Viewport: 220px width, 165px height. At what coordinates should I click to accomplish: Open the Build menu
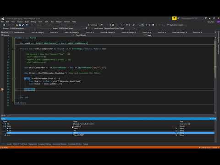(27, 22)
